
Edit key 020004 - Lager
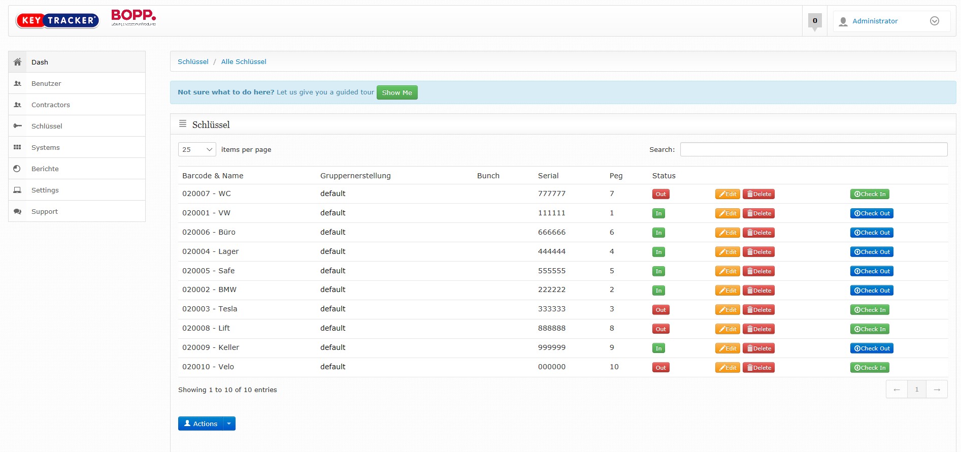[727, 252]
